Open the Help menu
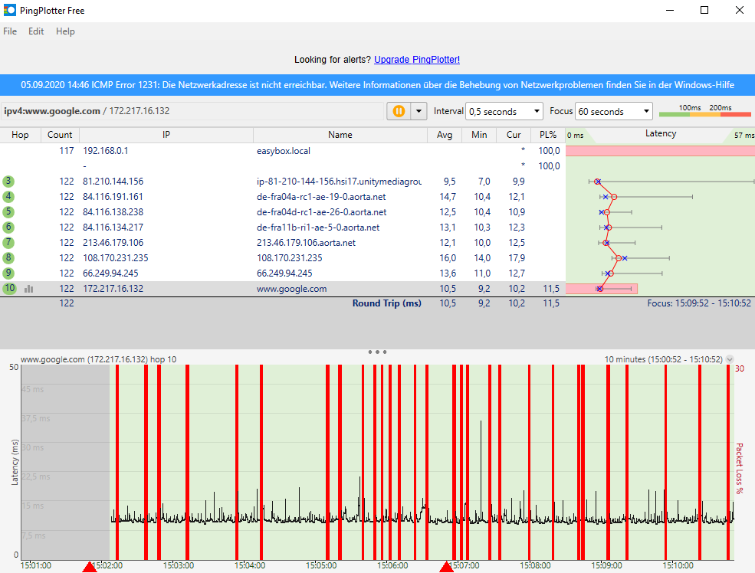 pyautogui.click(x=65, y=31)
